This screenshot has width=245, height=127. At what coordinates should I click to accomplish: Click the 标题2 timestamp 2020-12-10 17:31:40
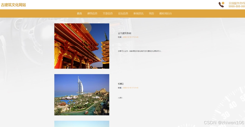[x=130, y=88]
